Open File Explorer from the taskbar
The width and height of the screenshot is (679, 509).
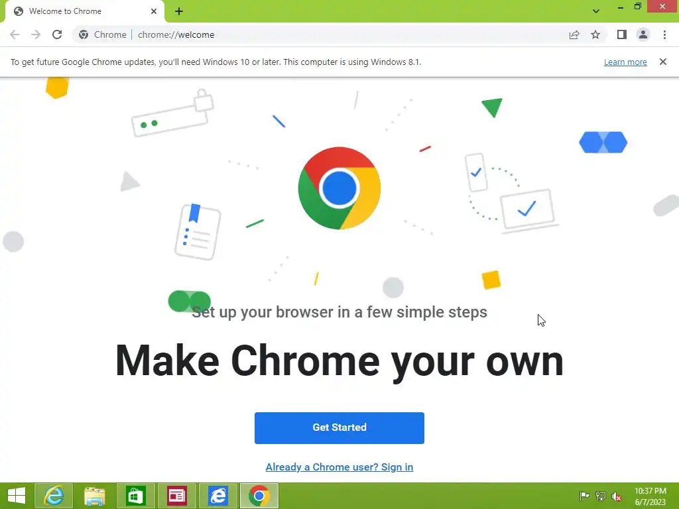point(95,496)
